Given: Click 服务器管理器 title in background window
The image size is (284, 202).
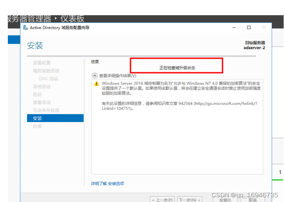Looking at the screenshot, I should point(29,19).
